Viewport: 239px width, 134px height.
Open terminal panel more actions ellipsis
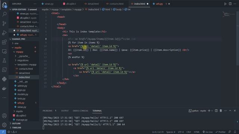pyautogui.click(x=226, y=111)
